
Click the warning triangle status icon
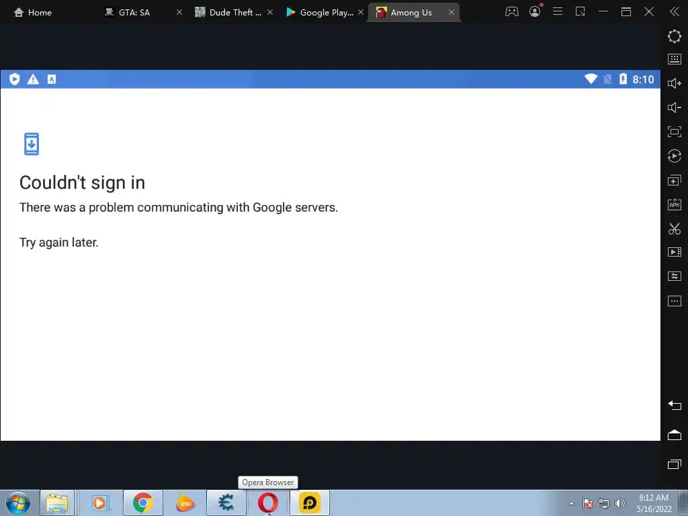coord(33,79)
